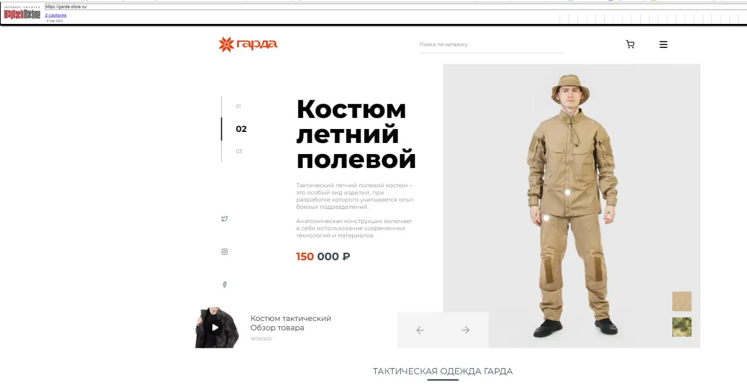Screen dimensions: 747x391
Task: Select slide 01 in slider navigation
Action: [238, 106]
